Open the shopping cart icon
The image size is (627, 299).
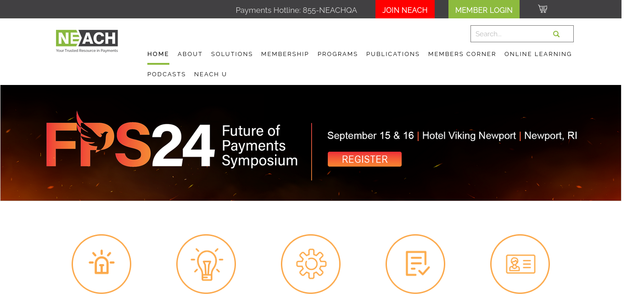[543, 9]
